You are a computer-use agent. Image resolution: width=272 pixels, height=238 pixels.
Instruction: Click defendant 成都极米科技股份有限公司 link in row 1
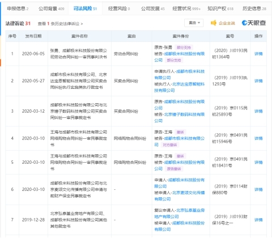(x=180, y=57)
